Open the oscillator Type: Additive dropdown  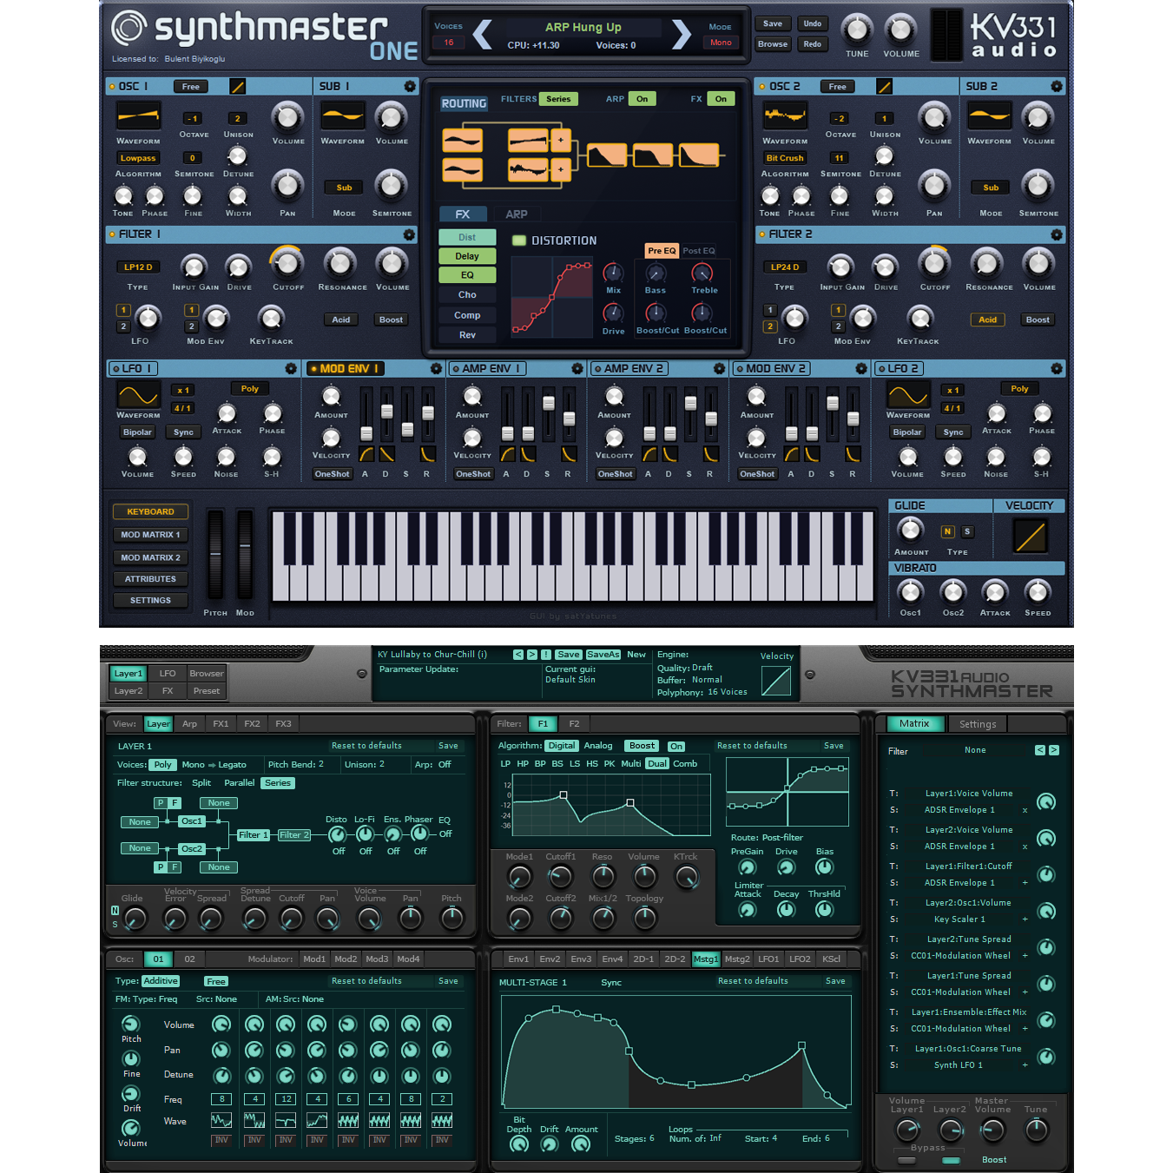coord(161,980)
